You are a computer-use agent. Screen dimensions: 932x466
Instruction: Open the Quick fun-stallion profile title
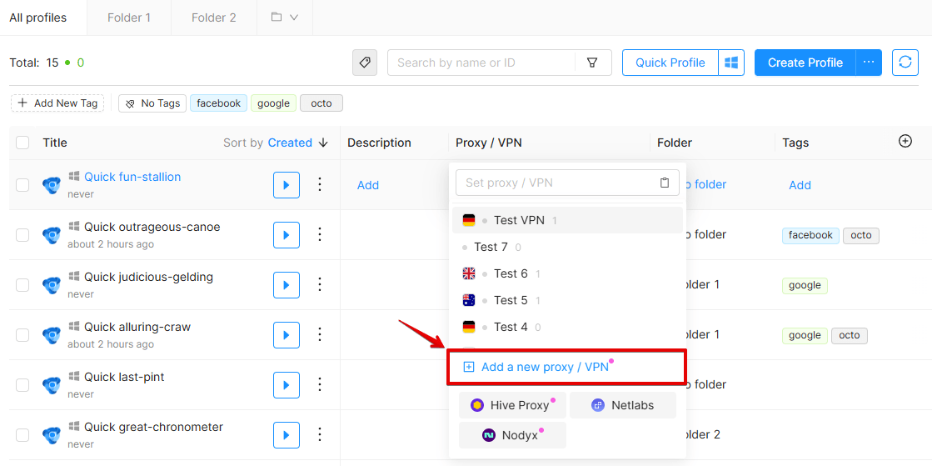[x=132, y=177]
